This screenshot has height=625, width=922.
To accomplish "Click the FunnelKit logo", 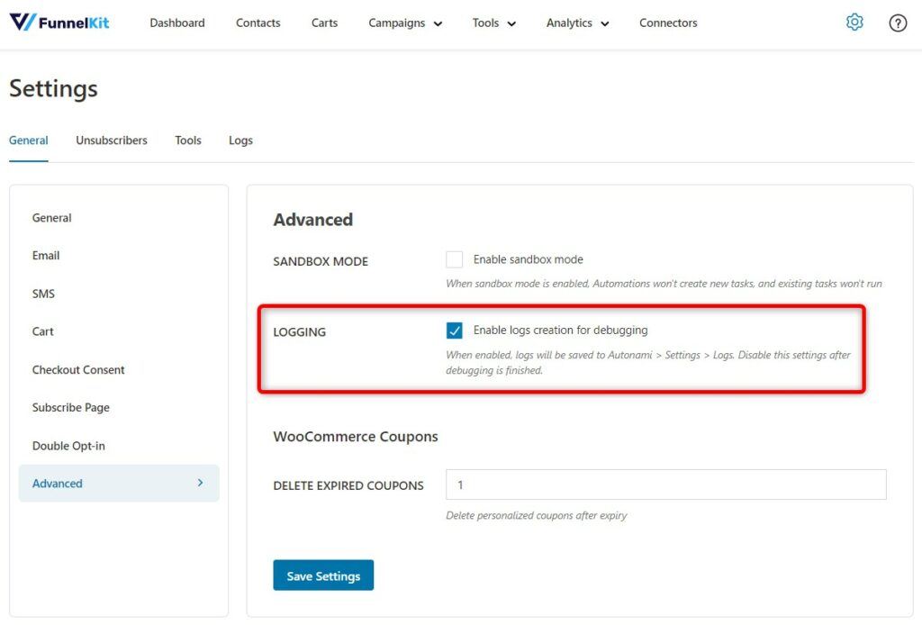I will point(59,23).
